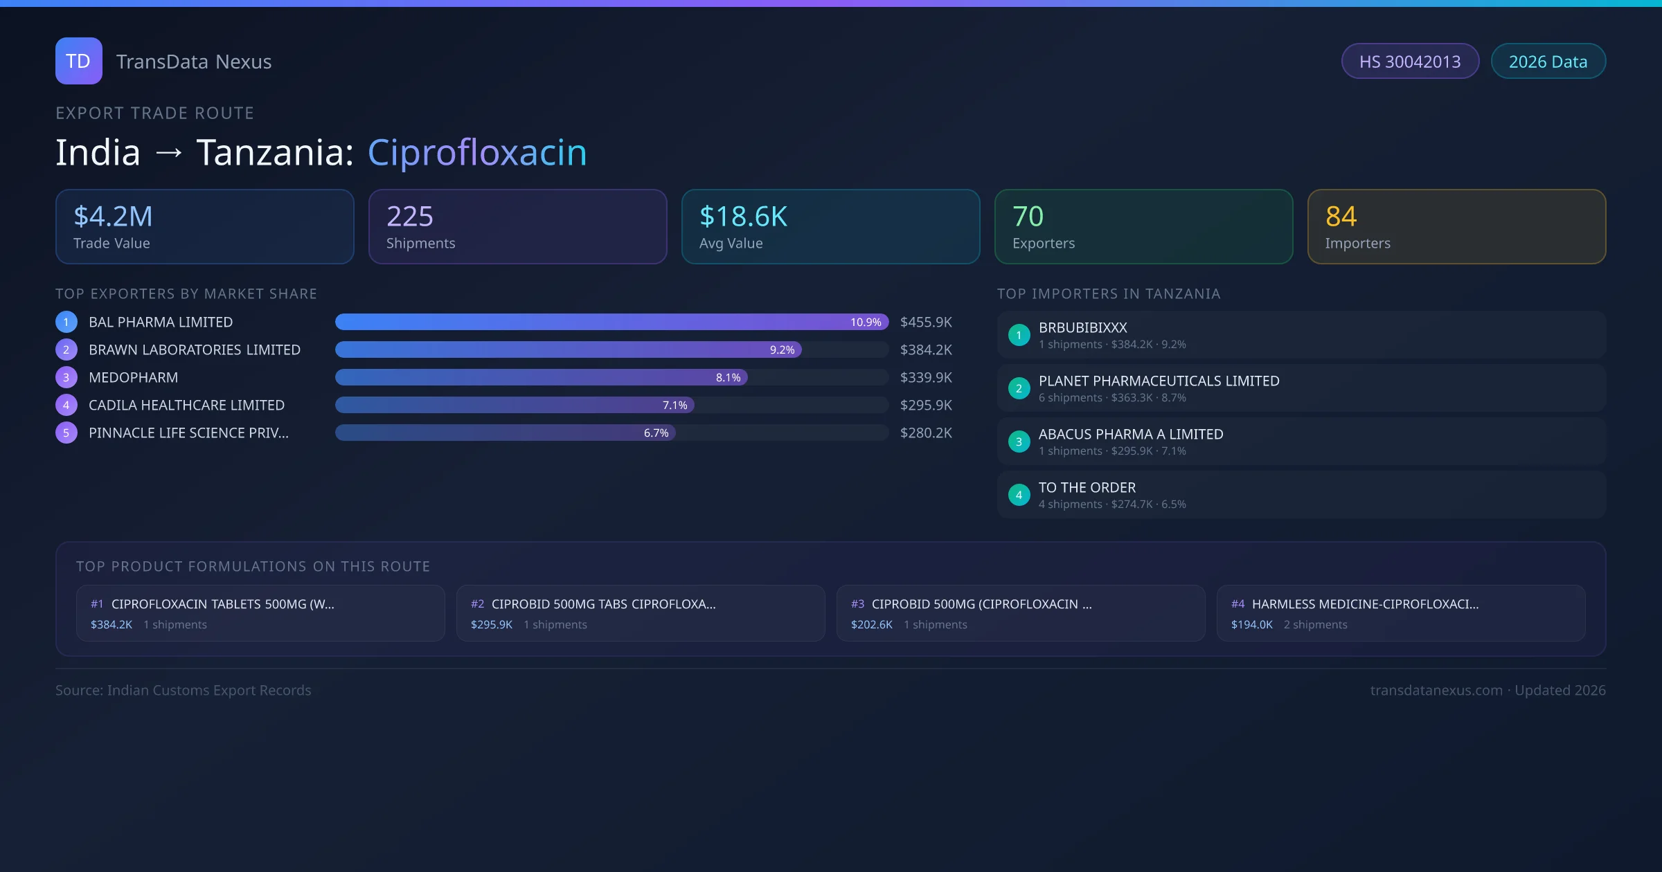The width and height of the screenshot is (1662, 872).
Task: Click CADILA HEALTHCARE 7.1% share bar
Action: tap(515, 405)
